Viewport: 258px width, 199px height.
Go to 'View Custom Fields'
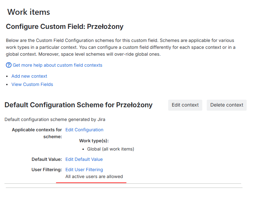click(x=32, y=84)
